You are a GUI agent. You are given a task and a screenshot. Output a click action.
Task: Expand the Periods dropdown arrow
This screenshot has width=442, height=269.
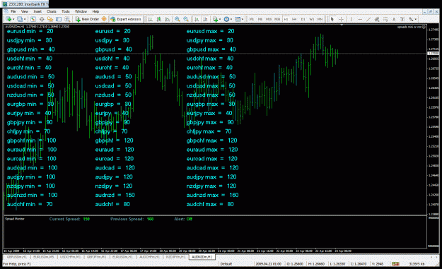coord(231,19)
